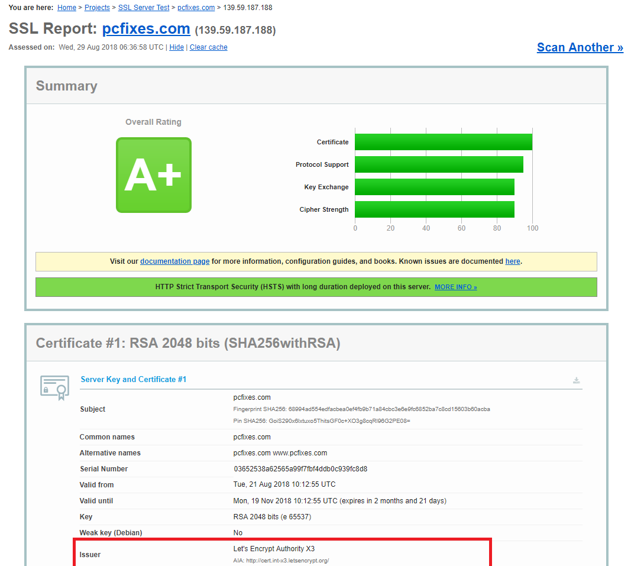Click the Assessed on date text

point(111,47)
